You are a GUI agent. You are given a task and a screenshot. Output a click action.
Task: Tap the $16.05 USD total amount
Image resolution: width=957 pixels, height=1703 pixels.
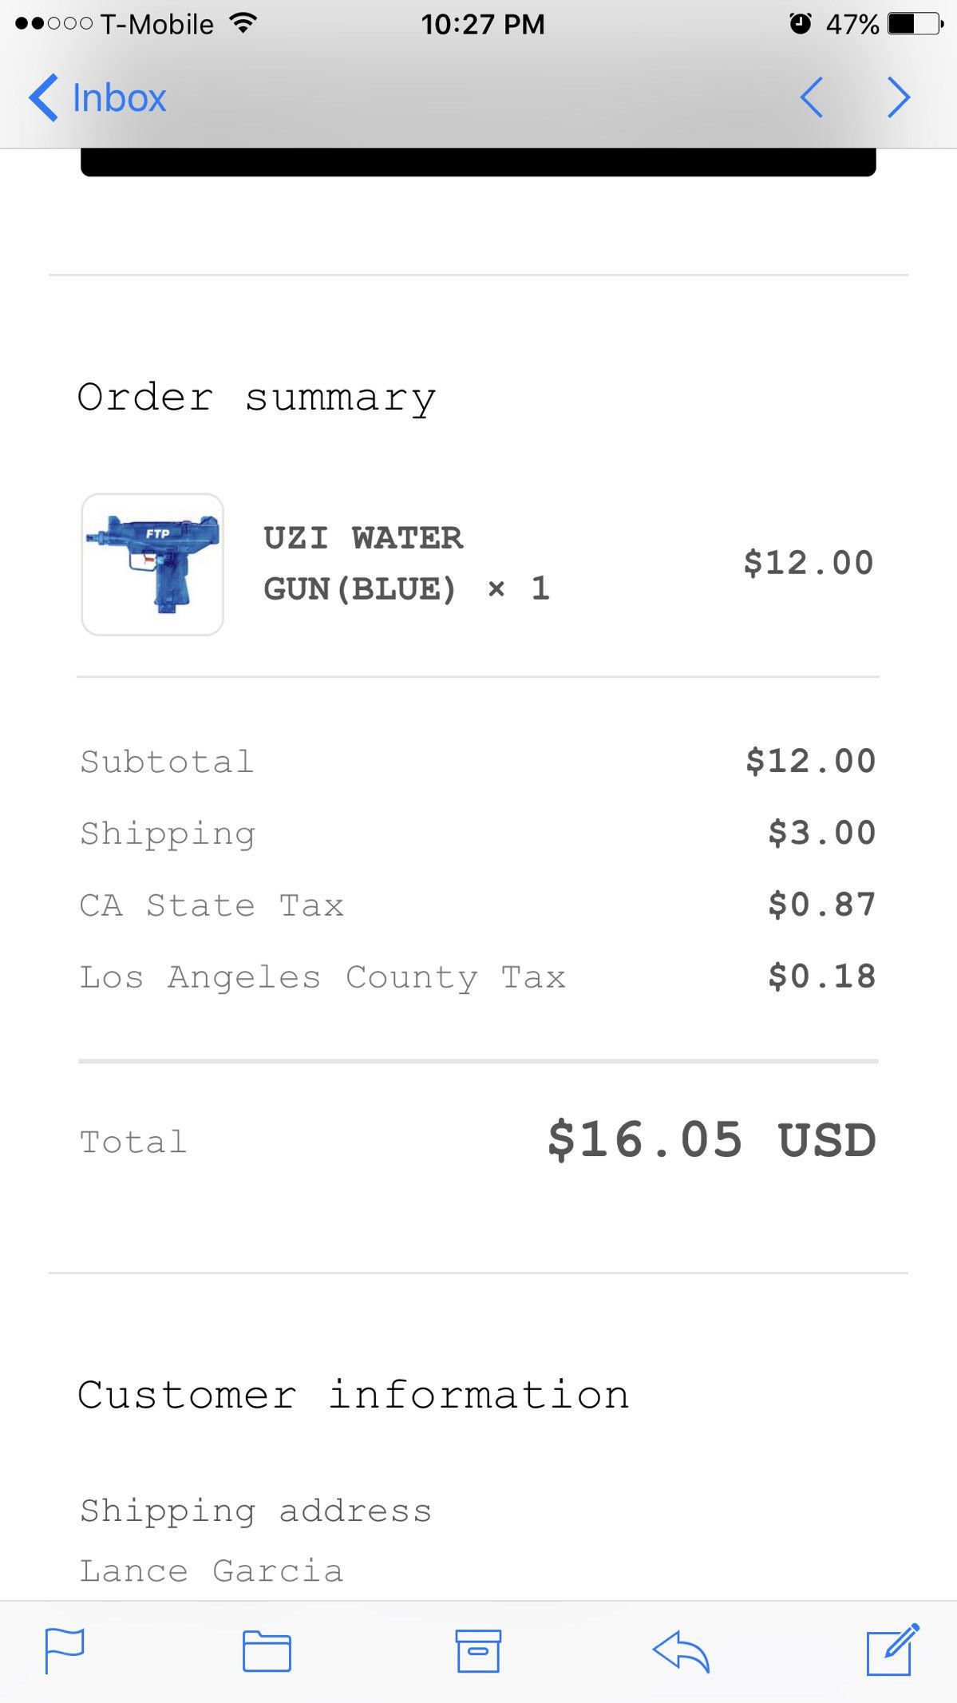tap(711, 1139)
